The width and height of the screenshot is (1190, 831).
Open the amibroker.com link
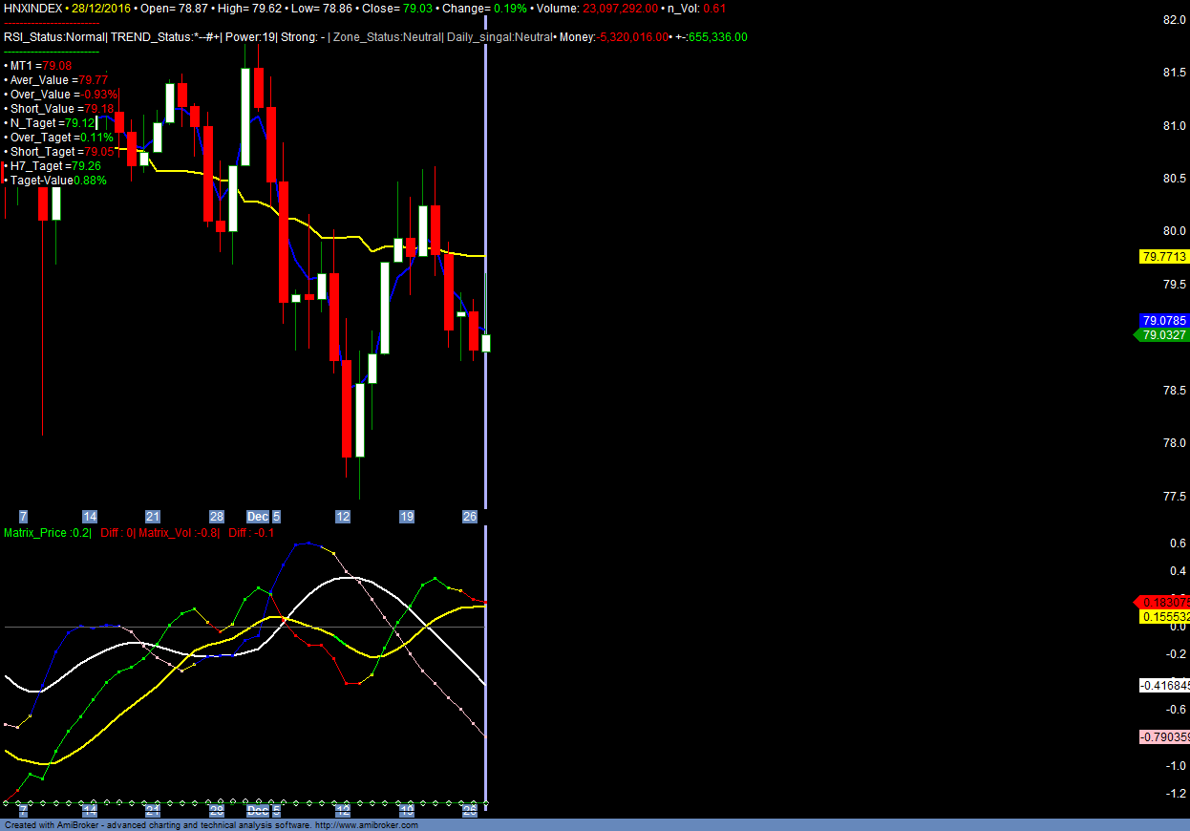pyautogui.click(x=368, y=825)
